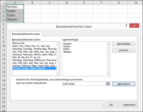Image resolution: width=143 pixels, height=112 pixels.
Task: Click 'Osten' in the Listeneinträge box
Action: (x=66, y=49)
